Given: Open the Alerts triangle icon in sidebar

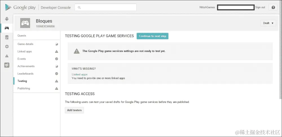Looking at the screenshot, I should pos(7,56).
